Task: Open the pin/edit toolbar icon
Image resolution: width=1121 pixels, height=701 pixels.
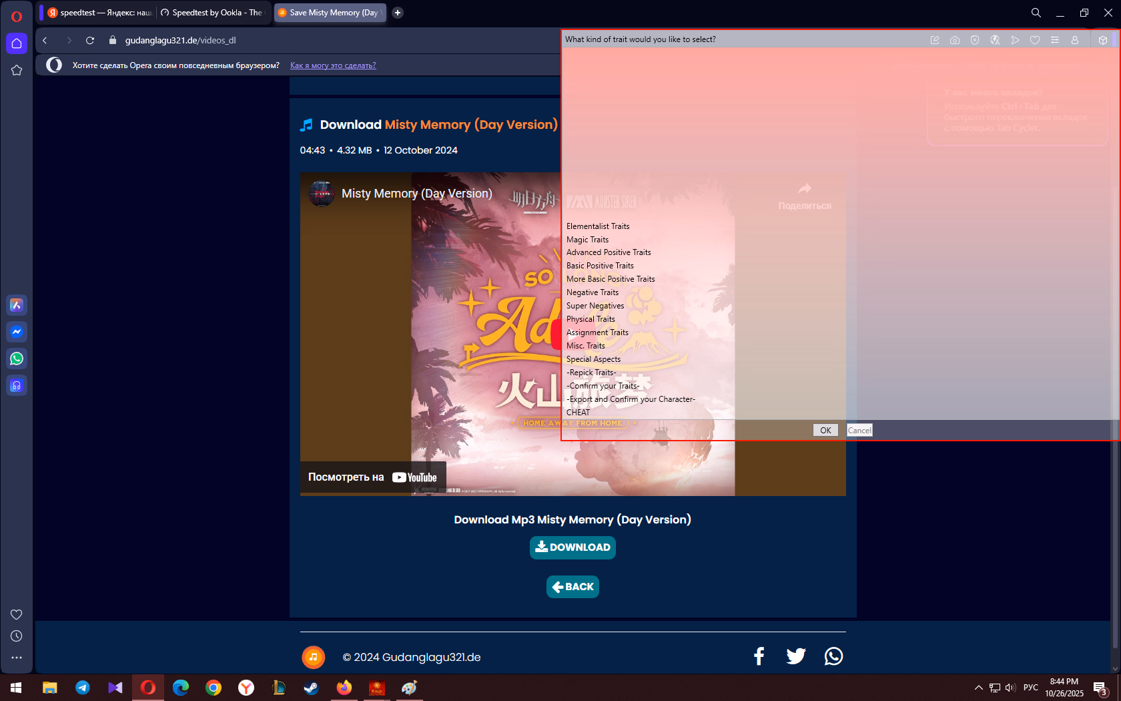Action: (935, 40)
